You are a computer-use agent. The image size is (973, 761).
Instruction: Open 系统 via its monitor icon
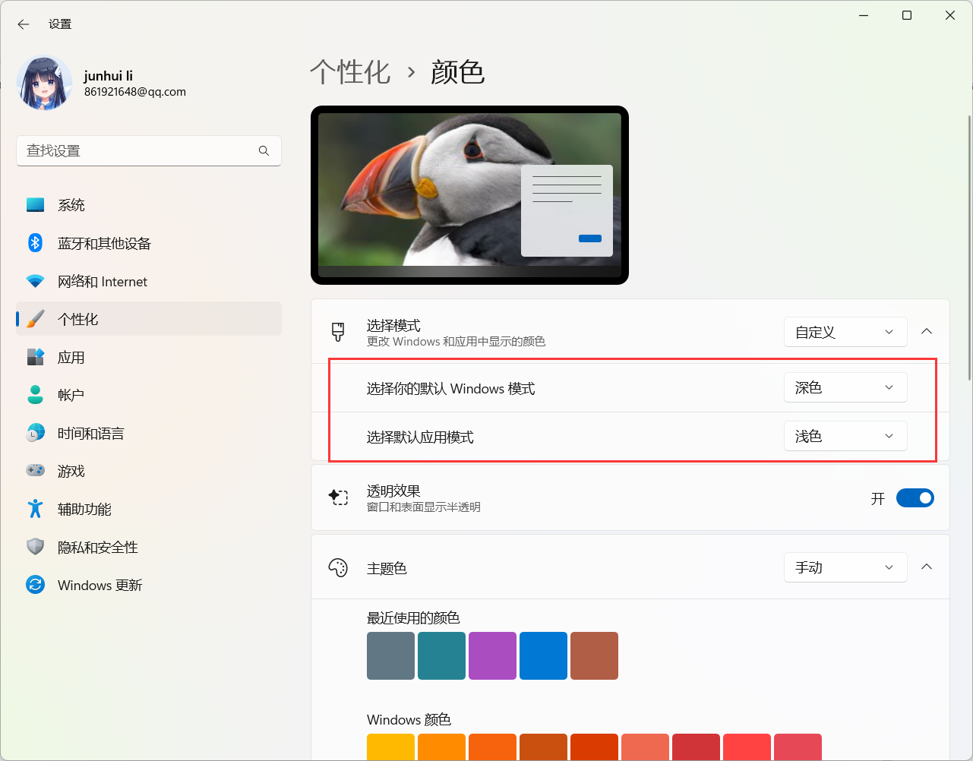click(x=36, y=205)
